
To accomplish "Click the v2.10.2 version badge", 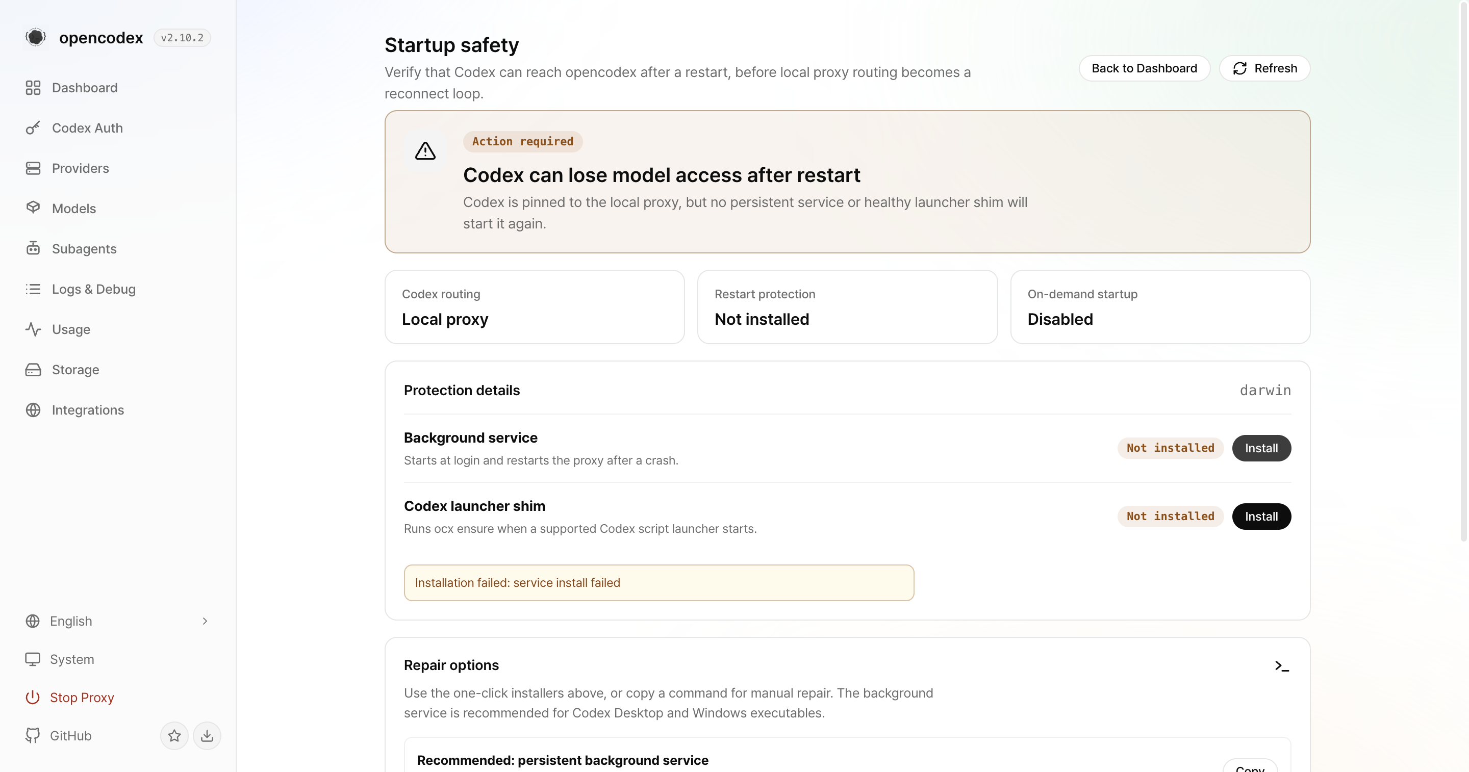I will (182, 38).
